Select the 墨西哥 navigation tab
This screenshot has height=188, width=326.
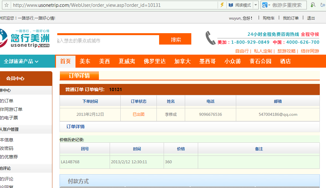[x=208, y=61]
